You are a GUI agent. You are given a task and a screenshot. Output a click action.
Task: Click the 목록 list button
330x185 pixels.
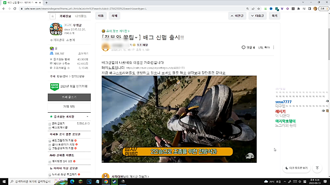pyautogui.click(x=274, y=16)
